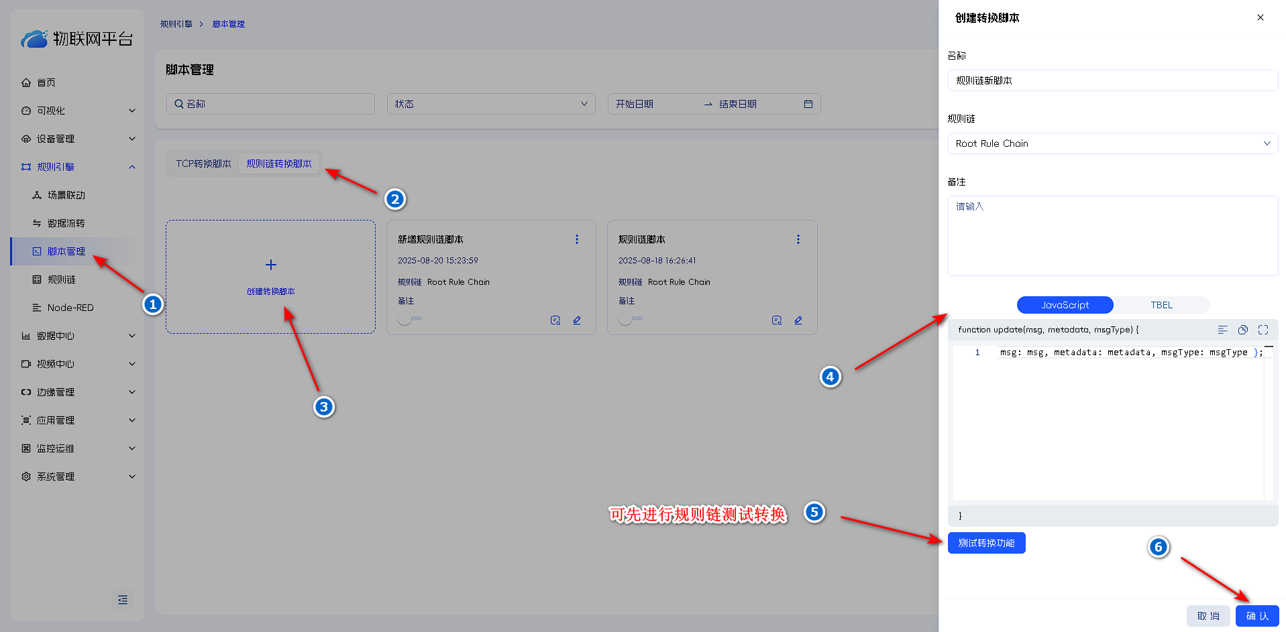Open 规则链 item in the sidebar
The width and height of the screenshot is (1286, 632).
(x=62, y=279)
